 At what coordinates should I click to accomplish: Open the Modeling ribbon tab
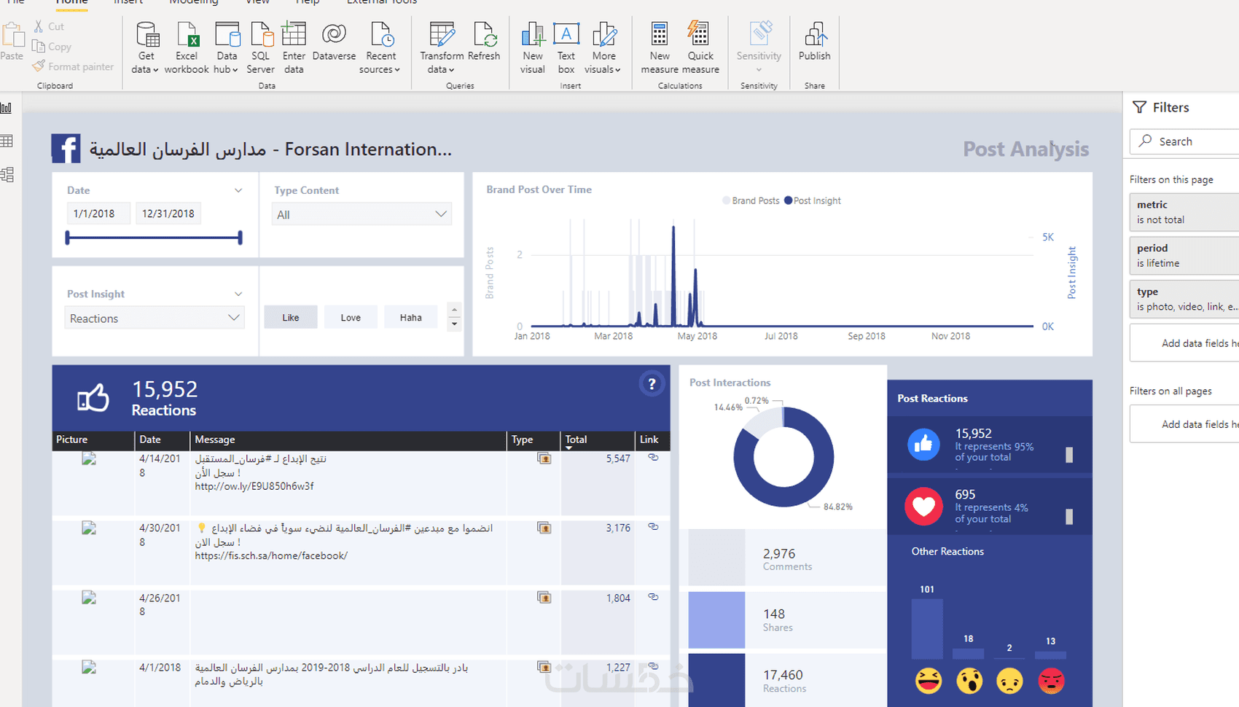coord(194,2)
